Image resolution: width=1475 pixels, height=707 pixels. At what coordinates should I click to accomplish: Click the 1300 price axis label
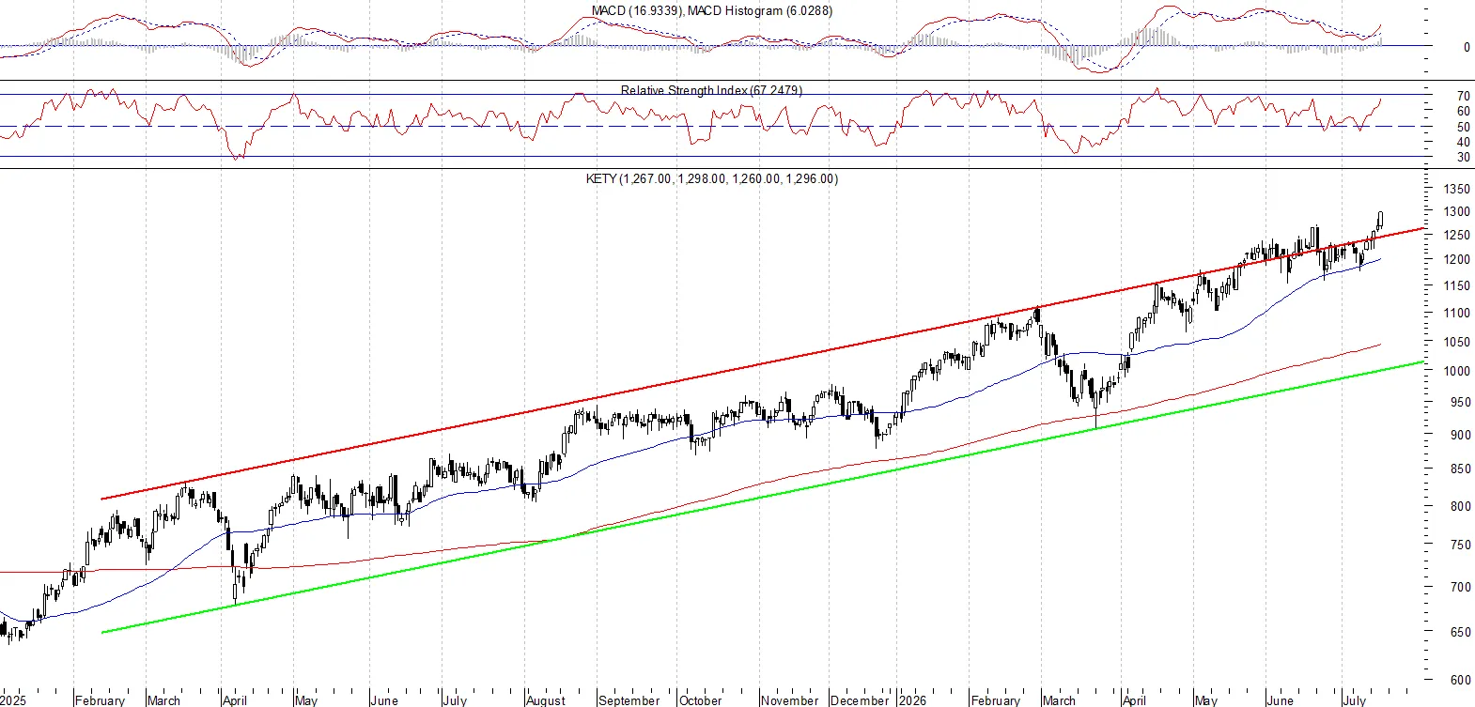[x=1457, y=212]
